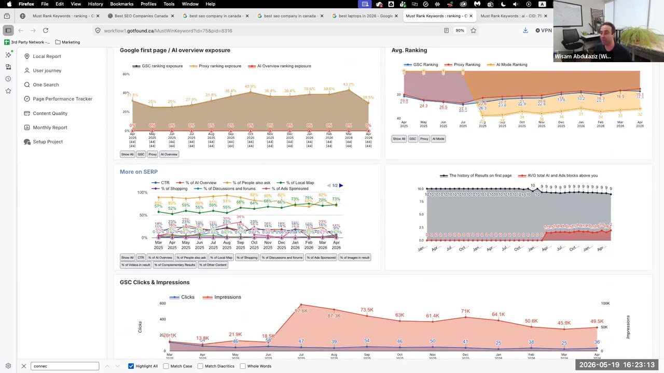Switch to best laptops in 2026 tab
664x373 pixels.
tap(365, 16)
